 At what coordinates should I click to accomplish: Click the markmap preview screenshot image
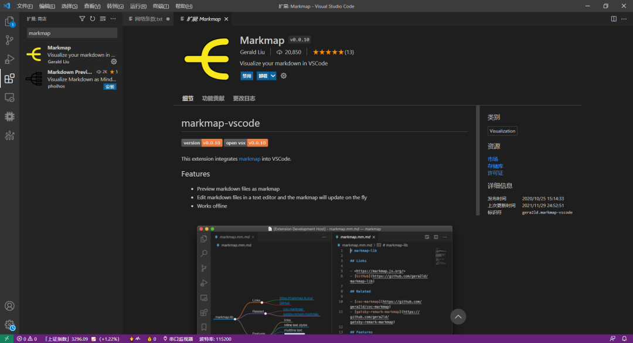(x=325, y=280)
